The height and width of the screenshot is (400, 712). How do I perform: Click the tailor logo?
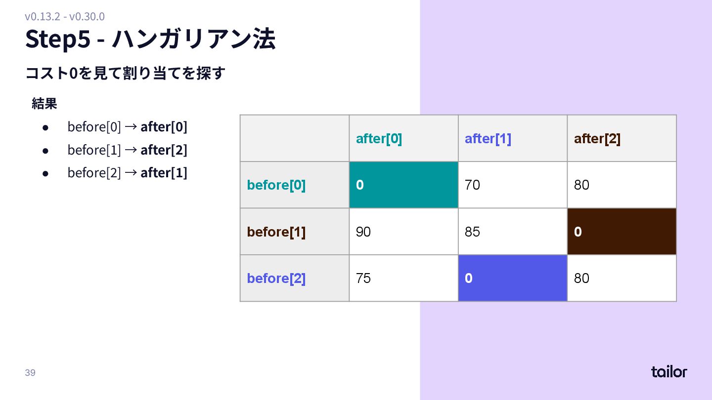pyautogui.click(x=668, y=372)
